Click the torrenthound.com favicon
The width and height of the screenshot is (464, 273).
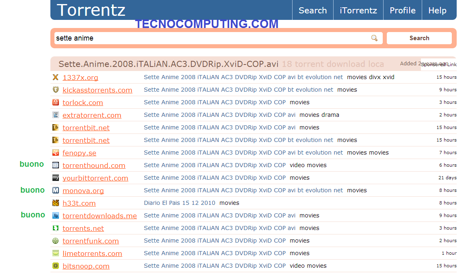[55, 165]
